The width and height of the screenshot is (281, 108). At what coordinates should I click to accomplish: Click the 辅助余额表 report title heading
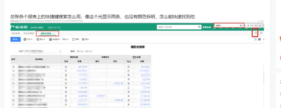[138, 47]
